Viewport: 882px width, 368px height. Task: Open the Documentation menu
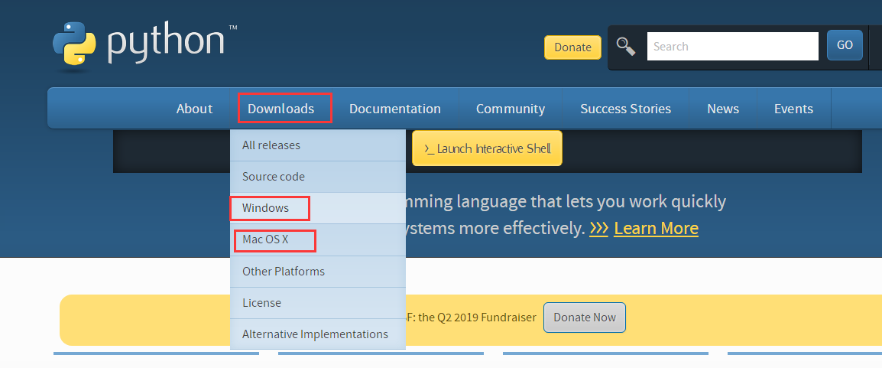(395, 109)
